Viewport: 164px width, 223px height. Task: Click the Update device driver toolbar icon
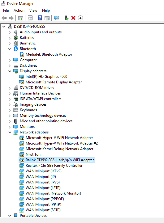(x=67, y=18)
